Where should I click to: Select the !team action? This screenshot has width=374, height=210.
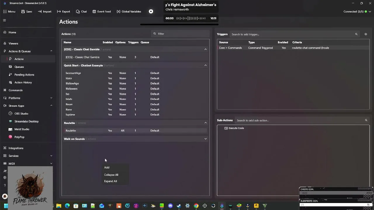point(135,104)
